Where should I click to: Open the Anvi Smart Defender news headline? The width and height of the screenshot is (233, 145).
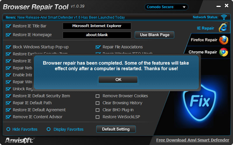[x=71, y=17]
